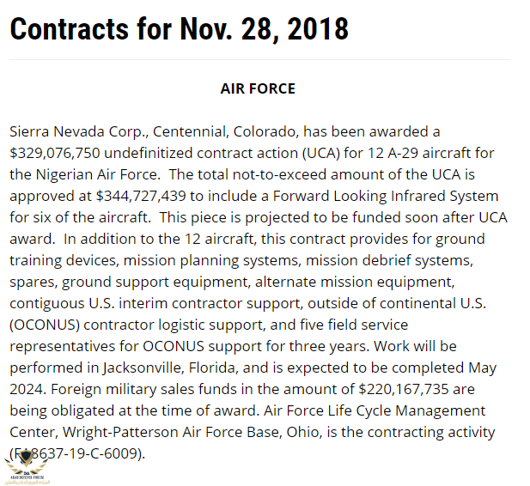The width and height of the screenshot is (530, 486).
Task: Click the not-to-exceed amount "$344,727,439"
Action: (141, 196)
